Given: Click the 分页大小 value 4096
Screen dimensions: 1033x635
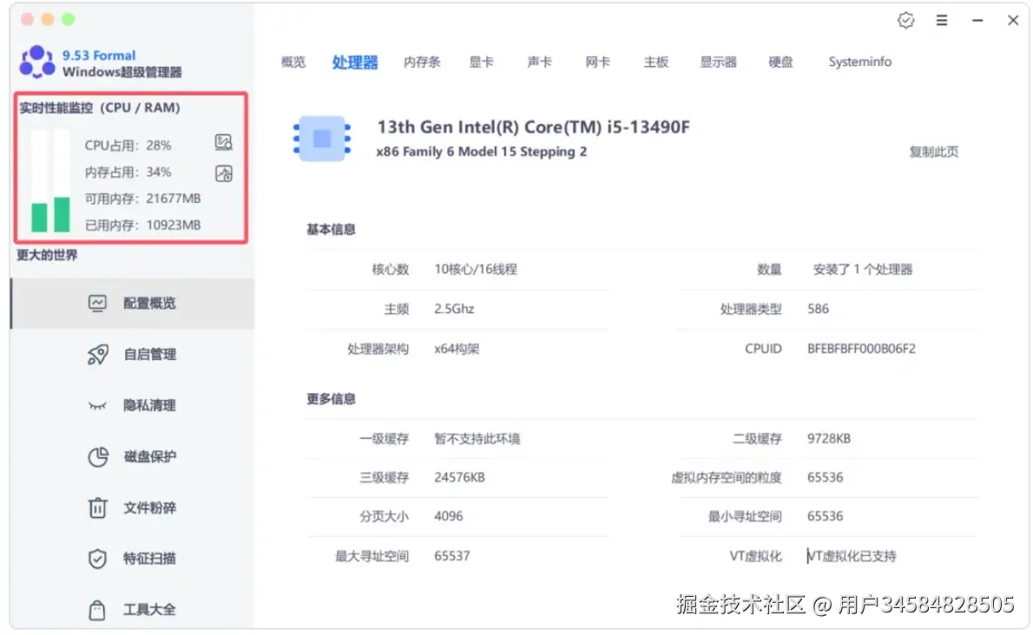Looking at the screenshot, I should pos(449,516).
